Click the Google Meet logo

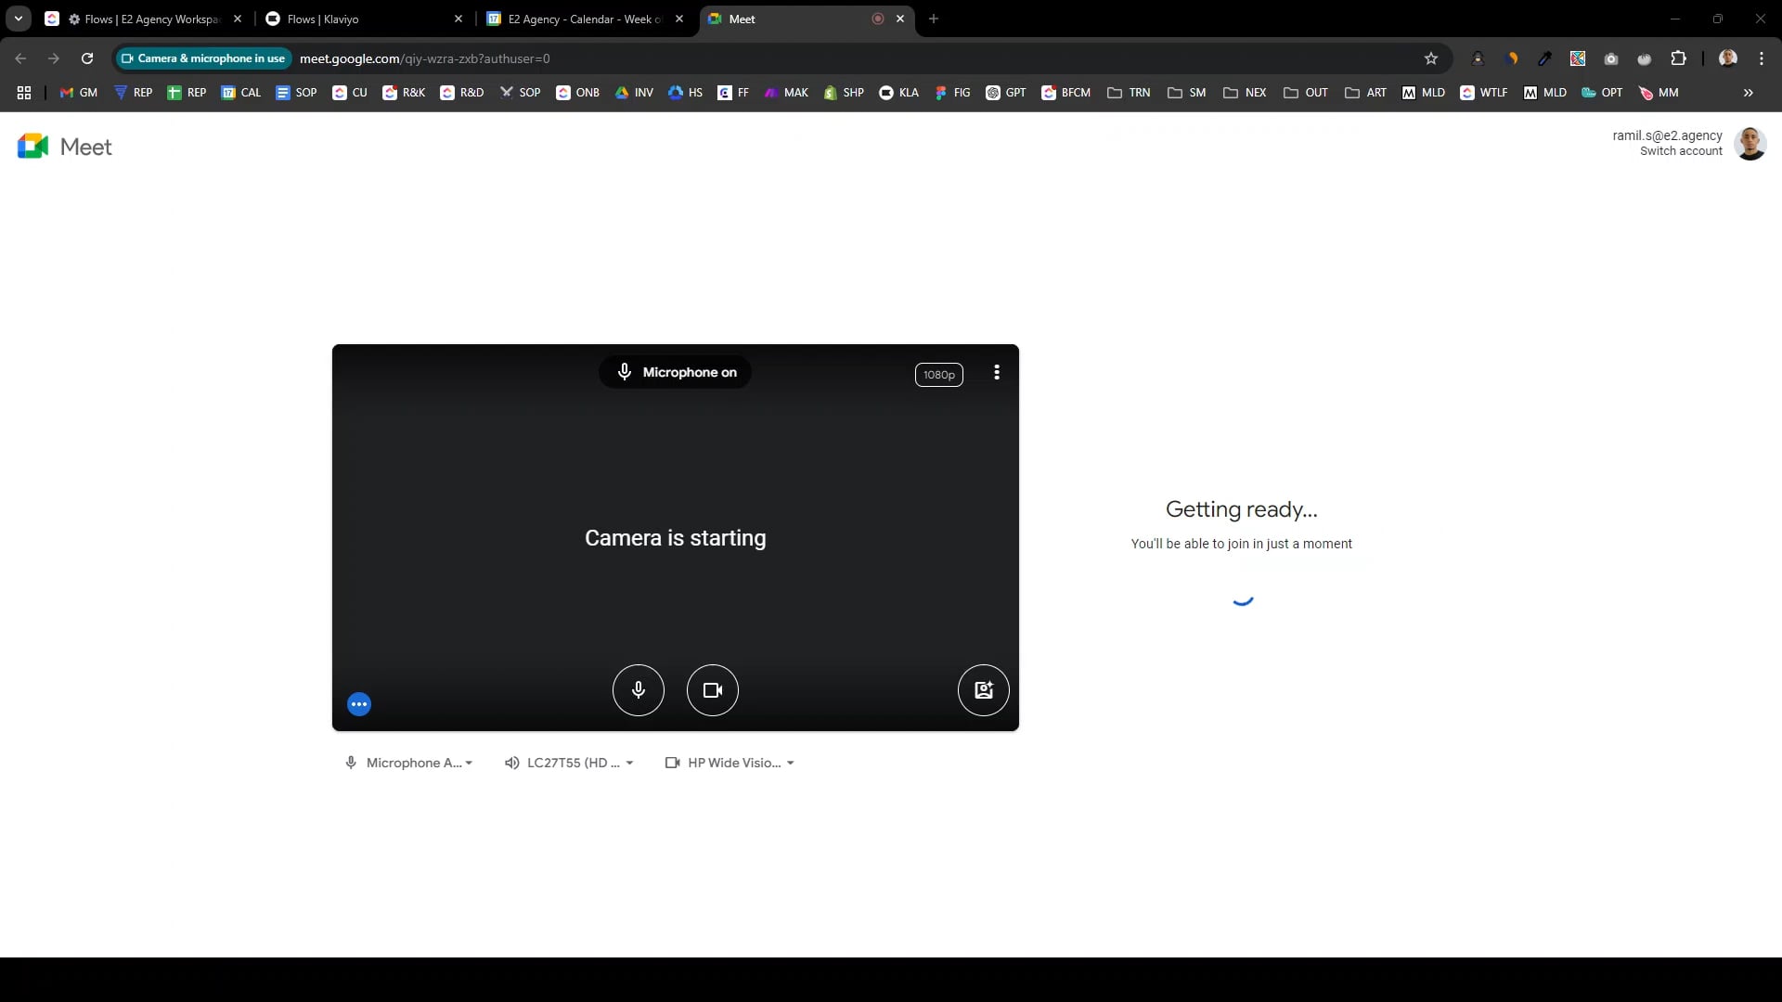point(33,147)
